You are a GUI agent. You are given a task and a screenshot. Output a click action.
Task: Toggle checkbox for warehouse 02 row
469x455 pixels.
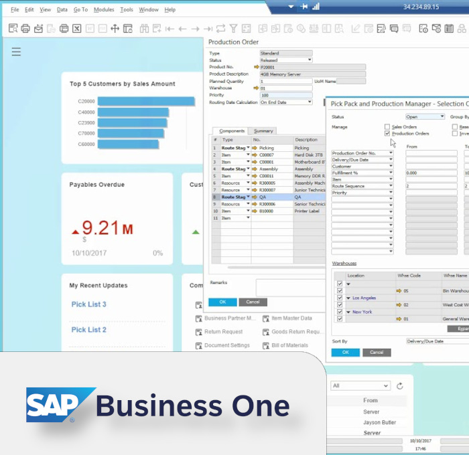[340, 304]
